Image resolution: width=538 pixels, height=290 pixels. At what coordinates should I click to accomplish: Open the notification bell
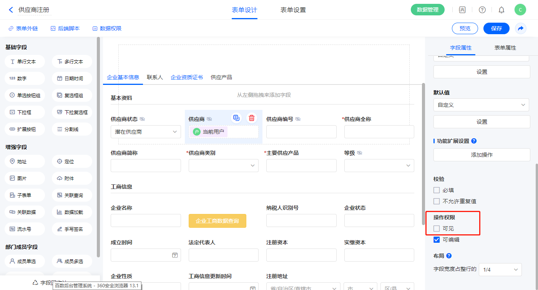pos(501,10)
